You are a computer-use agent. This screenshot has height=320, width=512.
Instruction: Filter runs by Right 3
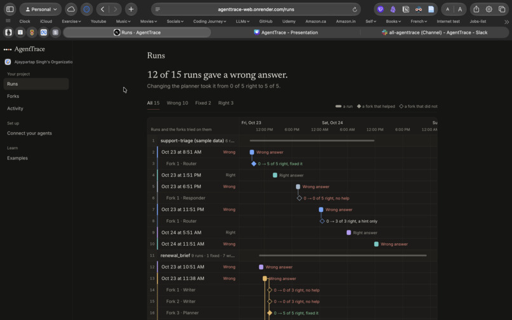tap(226, 103)
